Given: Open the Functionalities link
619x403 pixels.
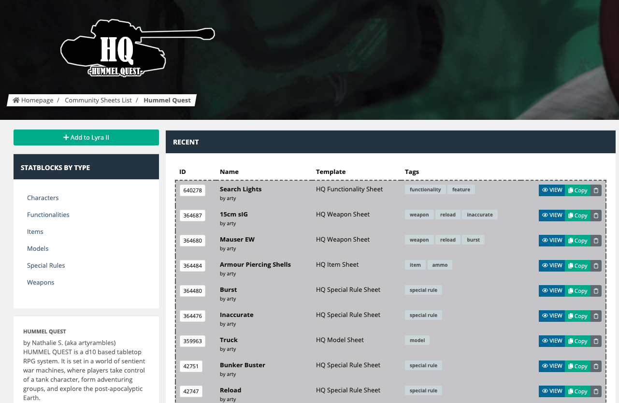Looking at the screenshot, I should [48, 215].
